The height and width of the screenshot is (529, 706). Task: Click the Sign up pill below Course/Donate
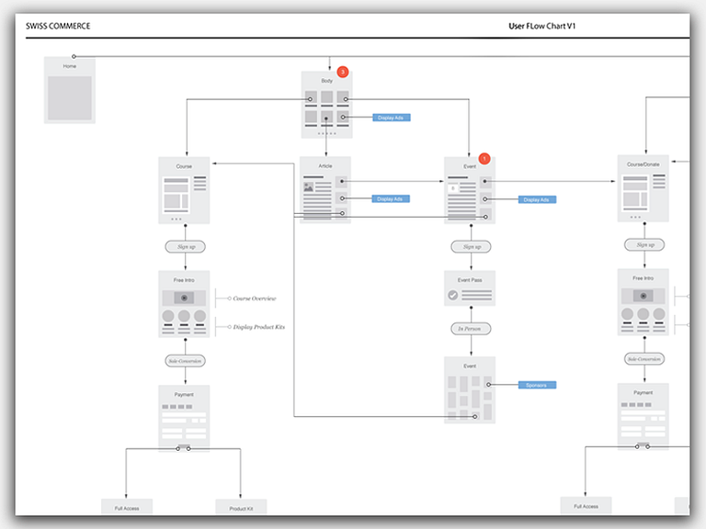[x=644, y=244]
